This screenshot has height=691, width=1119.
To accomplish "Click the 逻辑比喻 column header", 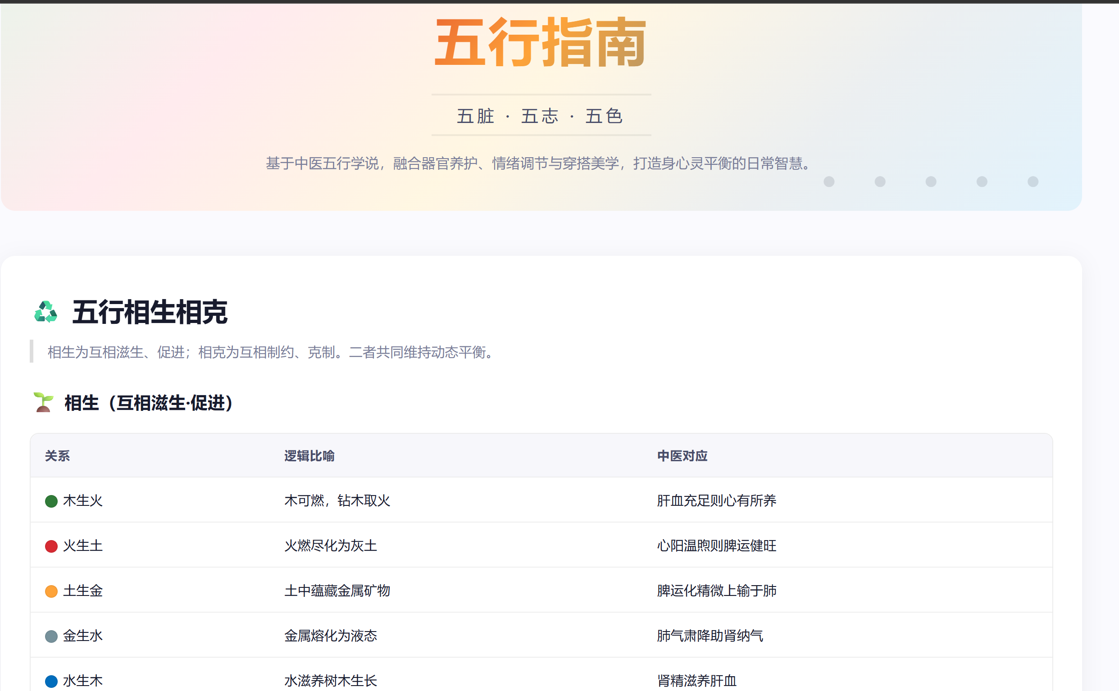I will (309, 456).
